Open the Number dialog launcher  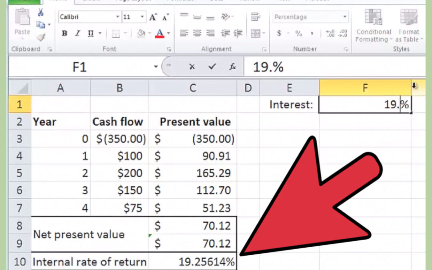(346, 49)
